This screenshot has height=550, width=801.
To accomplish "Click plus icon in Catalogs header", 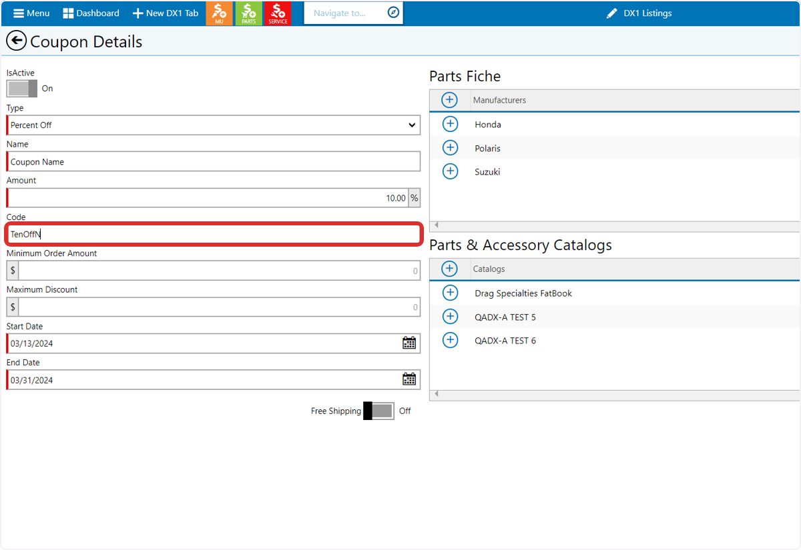I will coord(450,269).
